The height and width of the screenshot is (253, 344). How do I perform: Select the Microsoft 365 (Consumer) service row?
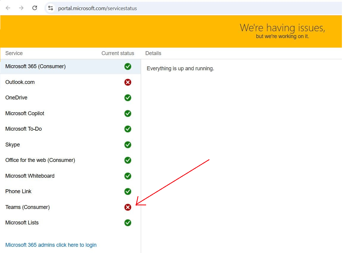click(35, 66)
